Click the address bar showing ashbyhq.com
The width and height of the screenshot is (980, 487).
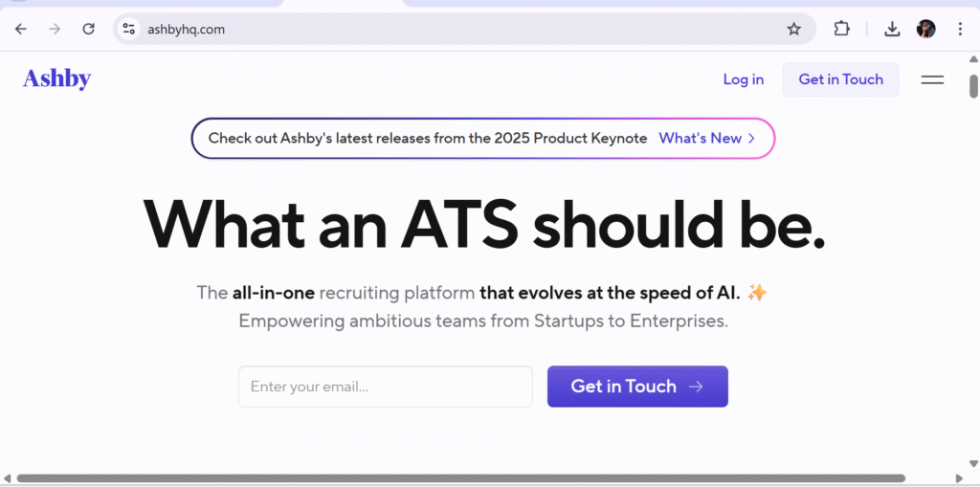pyautogui.click(x=462, y=29)
